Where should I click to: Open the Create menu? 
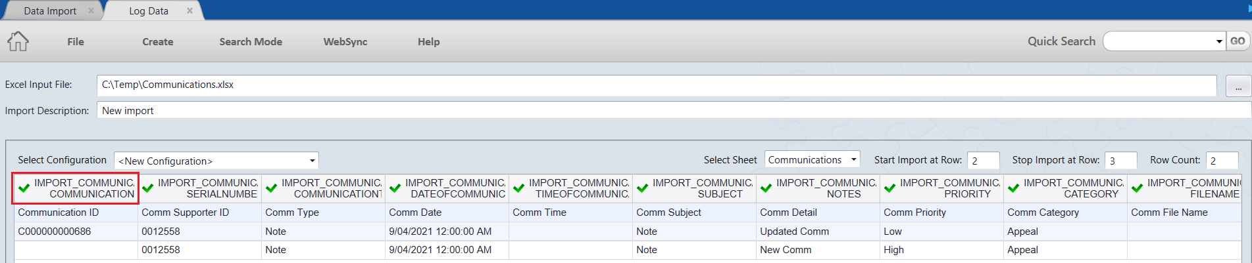pos(158,41)
